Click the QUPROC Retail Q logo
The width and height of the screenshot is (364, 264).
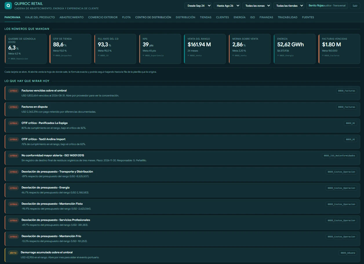[x=8, y=5]
